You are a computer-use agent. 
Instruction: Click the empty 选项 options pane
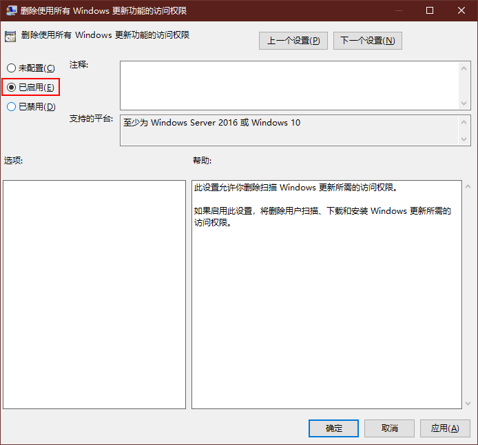tap(94, 295)
